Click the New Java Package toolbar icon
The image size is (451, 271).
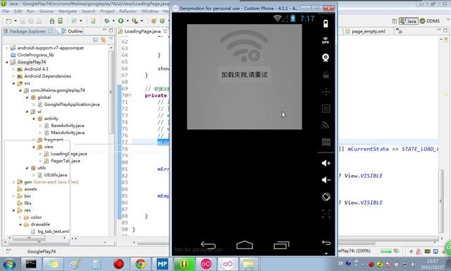pos(154,21)
